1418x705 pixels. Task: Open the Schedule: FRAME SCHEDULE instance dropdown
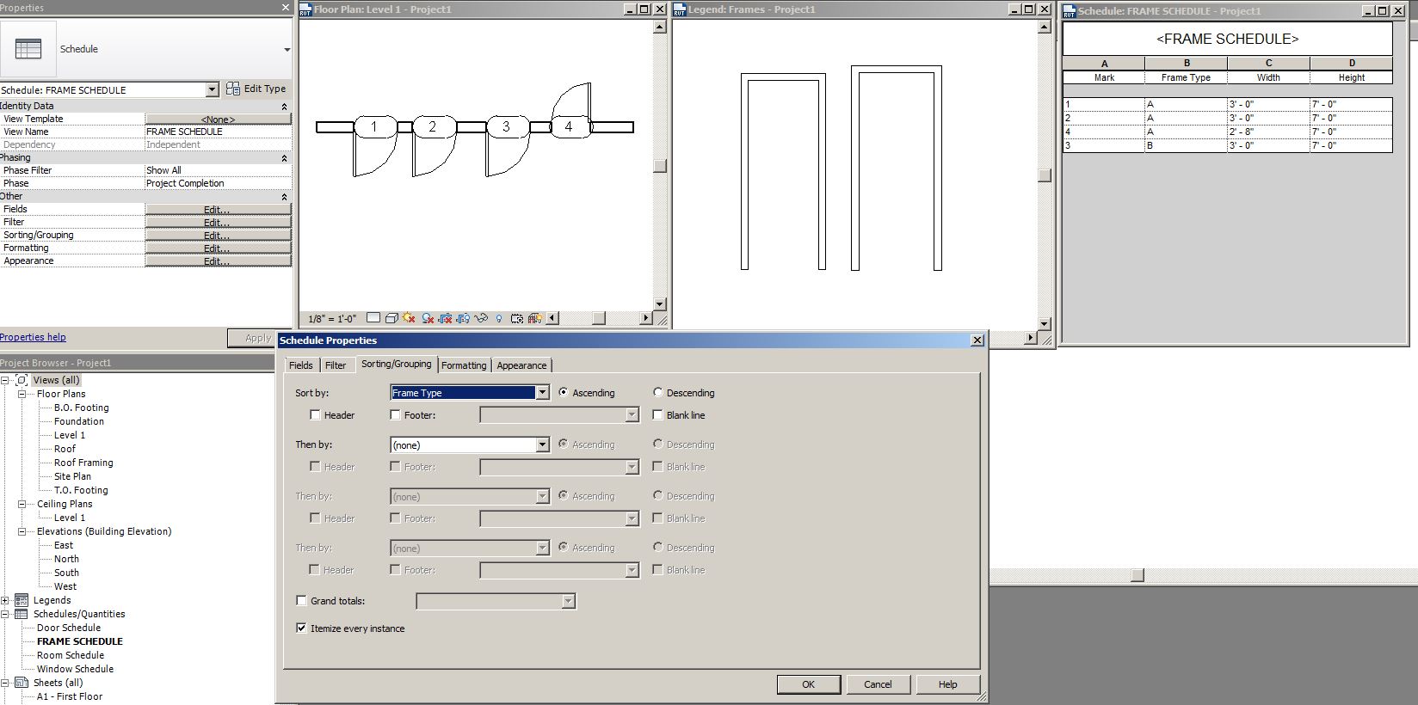pos(212,89)
